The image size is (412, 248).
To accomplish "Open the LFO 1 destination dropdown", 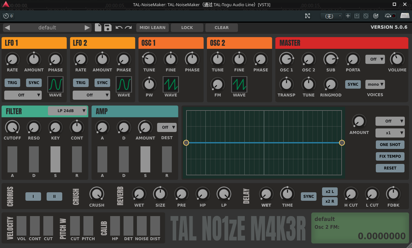I will [x=23, y=95].
